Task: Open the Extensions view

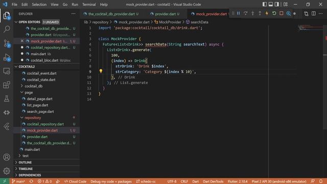Action: 7,85
